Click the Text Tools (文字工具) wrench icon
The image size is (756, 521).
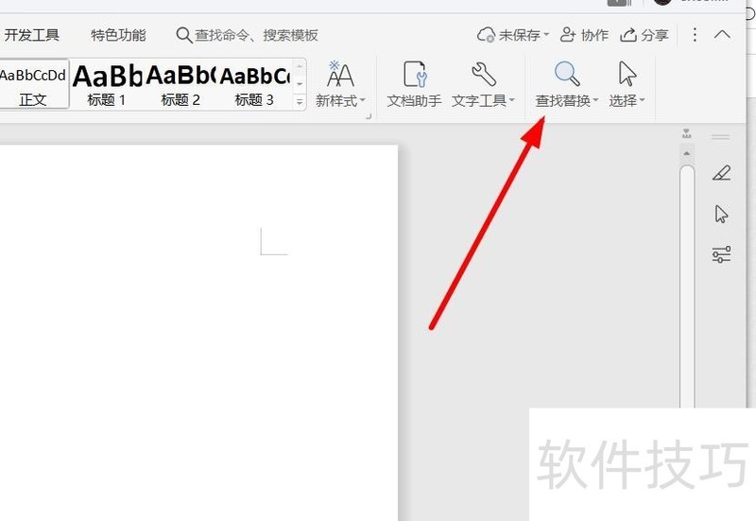[x=483, y=74]
